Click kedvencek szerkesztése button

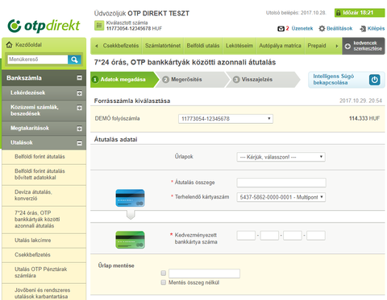click(x=364, y=46)
